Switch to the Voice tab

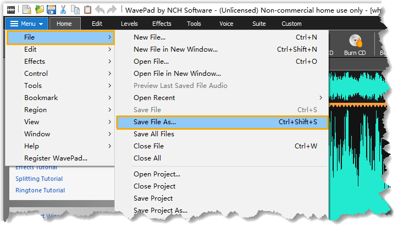[x=226, y=24]
